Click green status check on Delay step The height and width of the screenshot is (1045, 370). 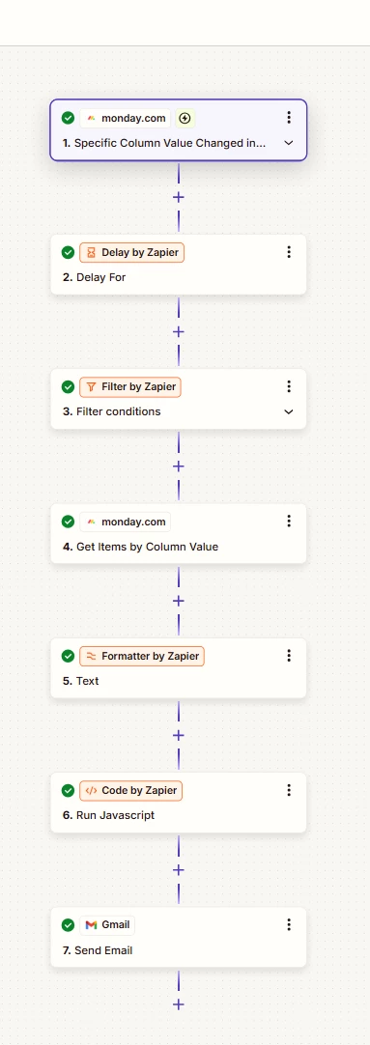(68, 253)
